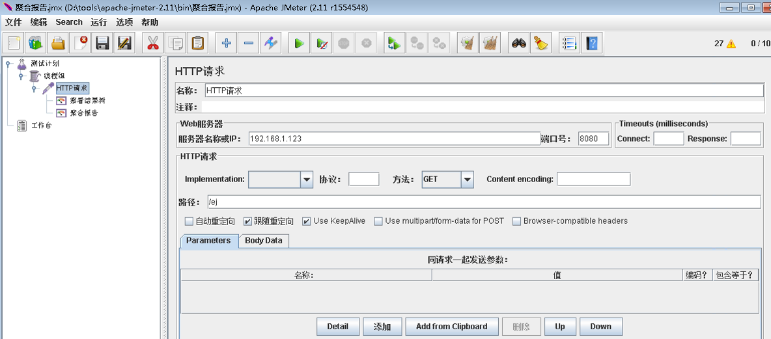Open the 编辑 menu
771x339 pixels.
pos(38,22)
